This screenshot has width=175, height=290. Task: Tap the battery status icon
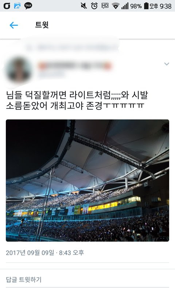(146, 6)
